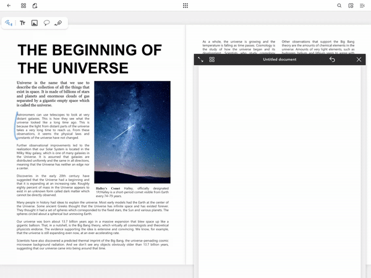371x278 pixels.
Task: Expand the Untitled document panel to fullscreen
Action: coord(200,59)
